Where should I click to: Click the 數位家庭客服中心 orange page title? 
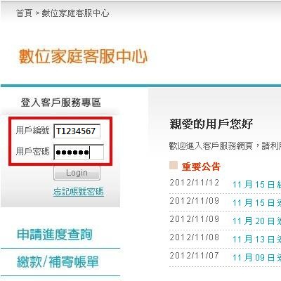click(83, 56)
